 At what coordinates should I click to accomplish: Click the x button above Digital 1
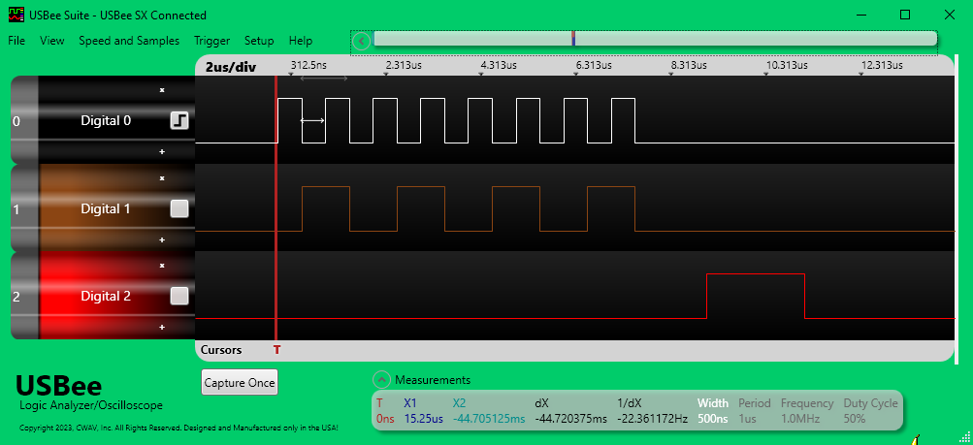162,178
